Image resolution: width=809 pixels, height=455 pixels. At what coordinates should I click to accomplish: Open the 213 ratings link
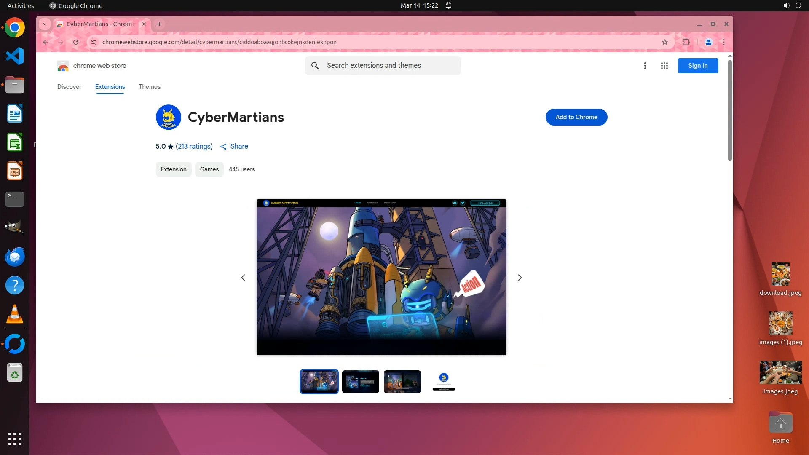[194, 147]
